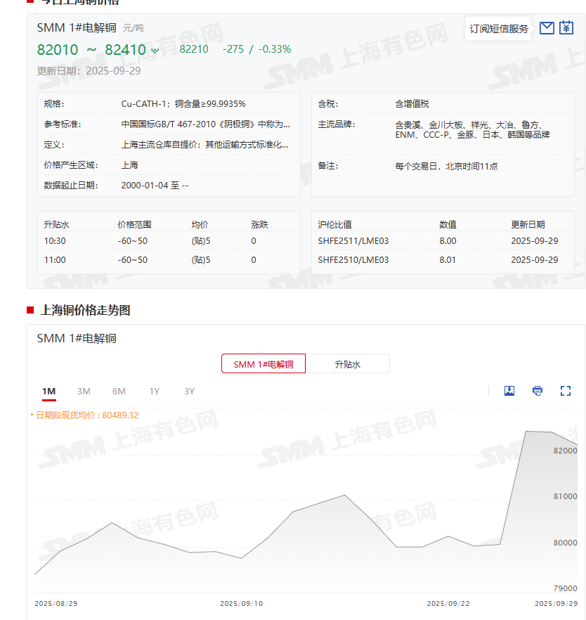
Task: Click the 订阅短信服务 tooltip label
Action: pos(499,29)
